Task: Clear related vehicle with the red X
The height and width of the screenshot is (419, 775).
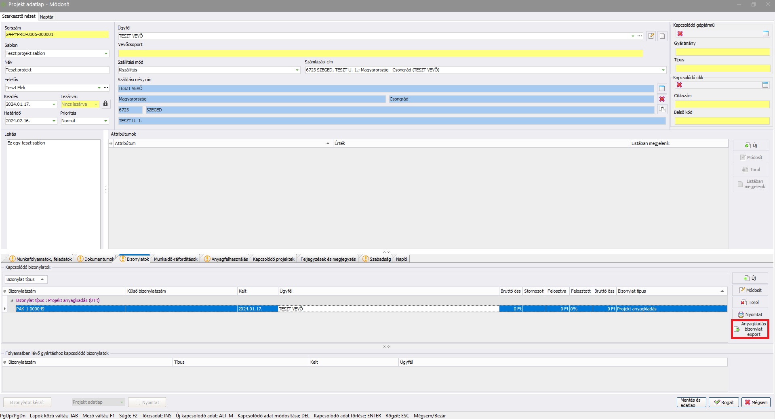Action: (x=680, y=34)
